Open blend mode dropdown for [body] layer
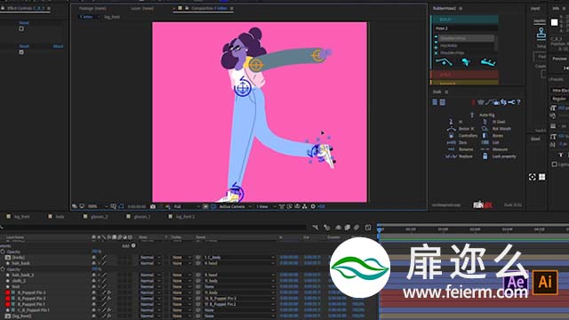The image size is (569, 320). pos(150,257)
